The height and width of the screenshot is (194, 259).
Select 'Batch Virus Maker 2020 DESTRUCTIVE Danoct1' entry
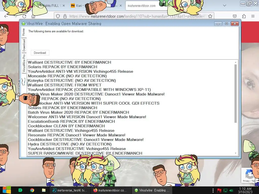[x=96, y=94]
